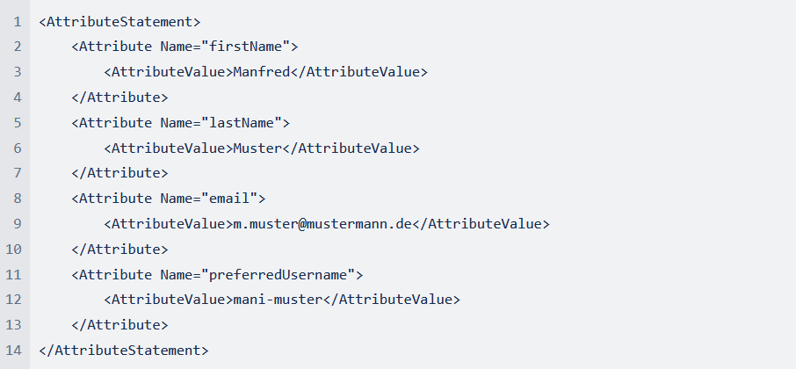This screenshot has width=796, height=369.
Task: Click the closing AttributeStatement tag
Action: (x=124, y=351)
